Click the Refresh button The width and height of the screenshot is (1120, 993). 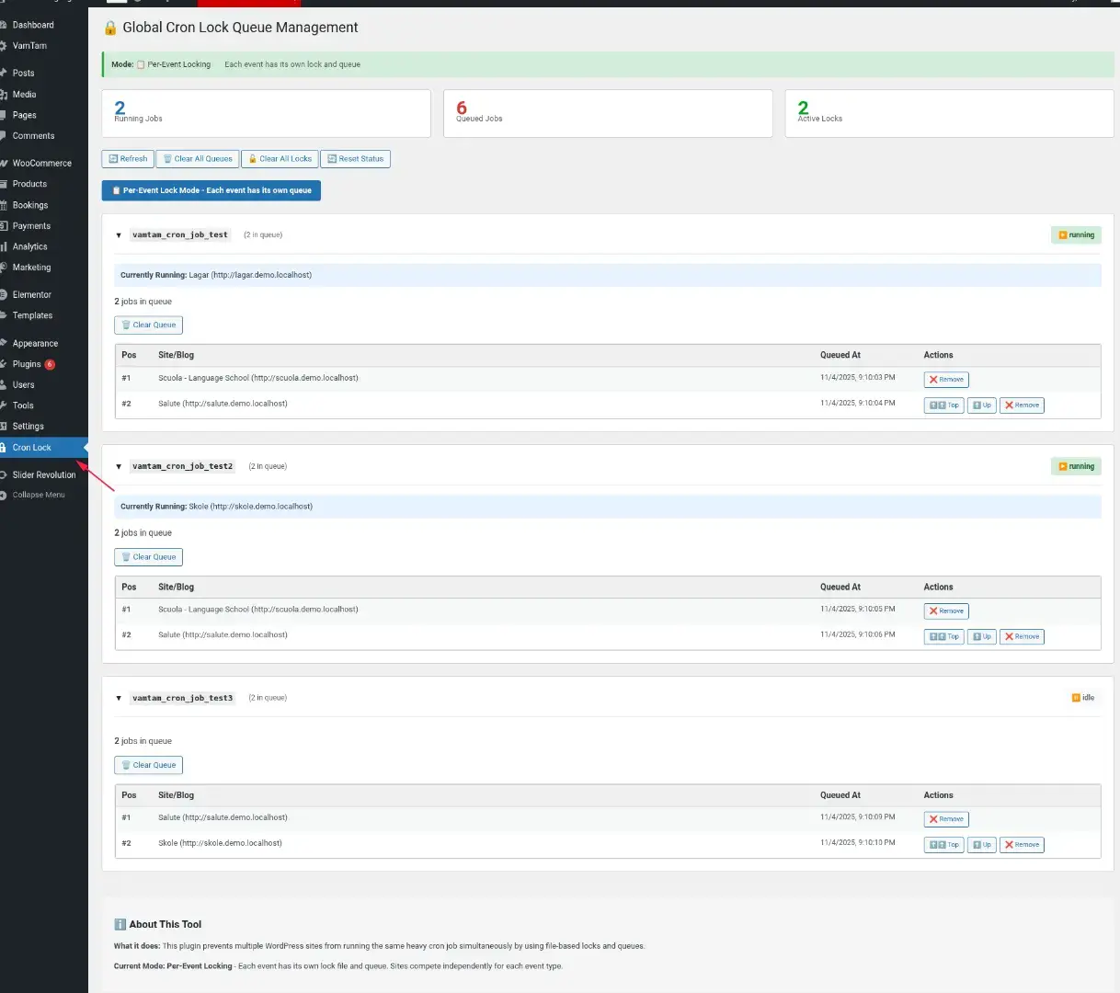[128, 159]
